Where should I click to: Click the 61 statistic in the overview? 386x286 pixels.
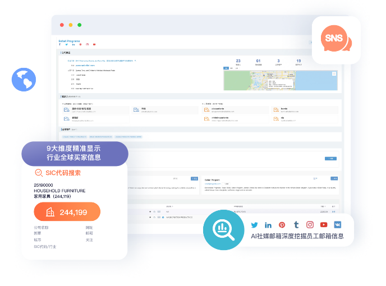click(258, 61)
